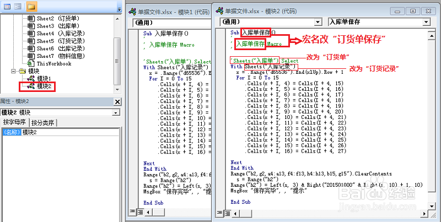441x222 pixels.
Task: Click the Sub 入库单保存 line in 模块2
Action: pyautogui.click(x=253, y=33)
